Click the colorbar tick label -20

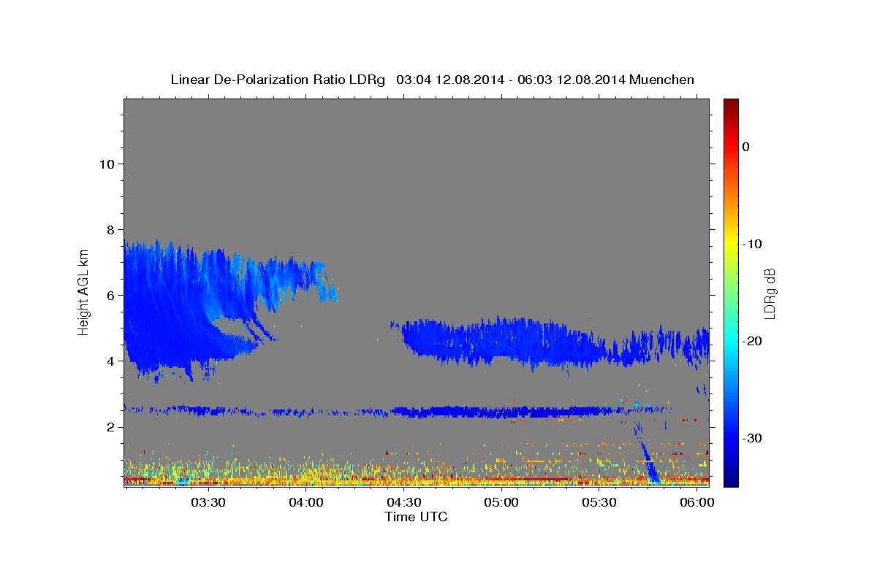pyautogui.click(x=753, y=341)
